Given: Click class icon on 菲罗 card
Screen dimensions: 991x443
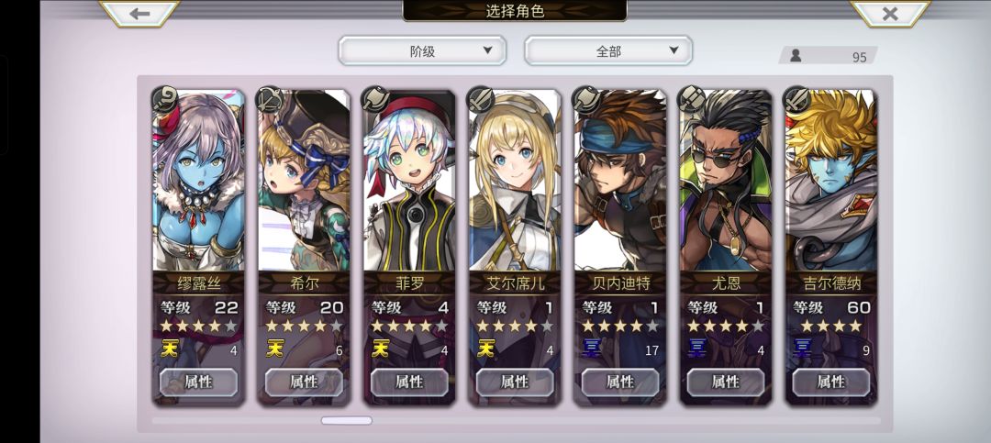Looking at the screenshot, I should [x=375, y=99].
